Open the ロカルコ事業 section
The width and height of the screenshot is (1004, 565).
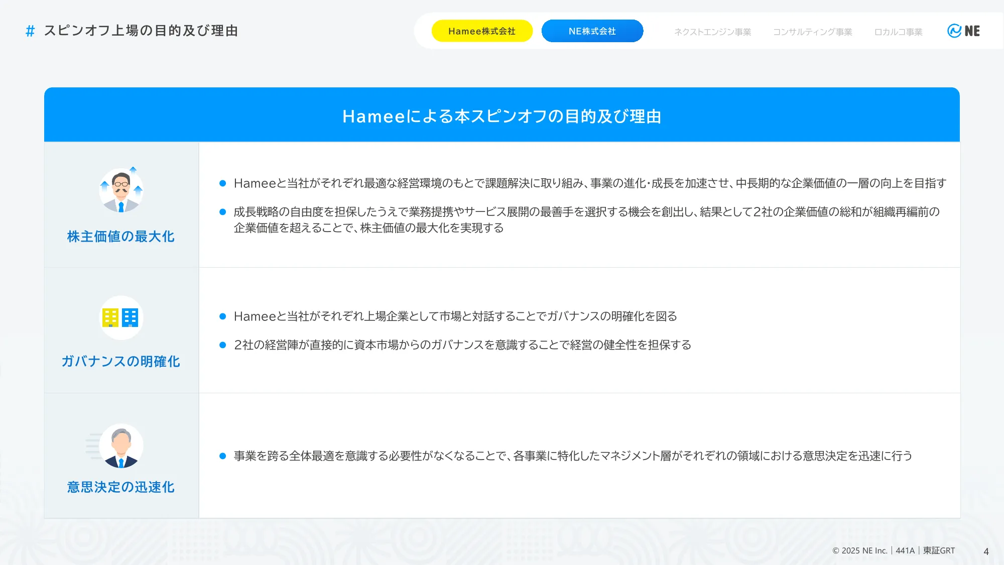coord(899,32)
